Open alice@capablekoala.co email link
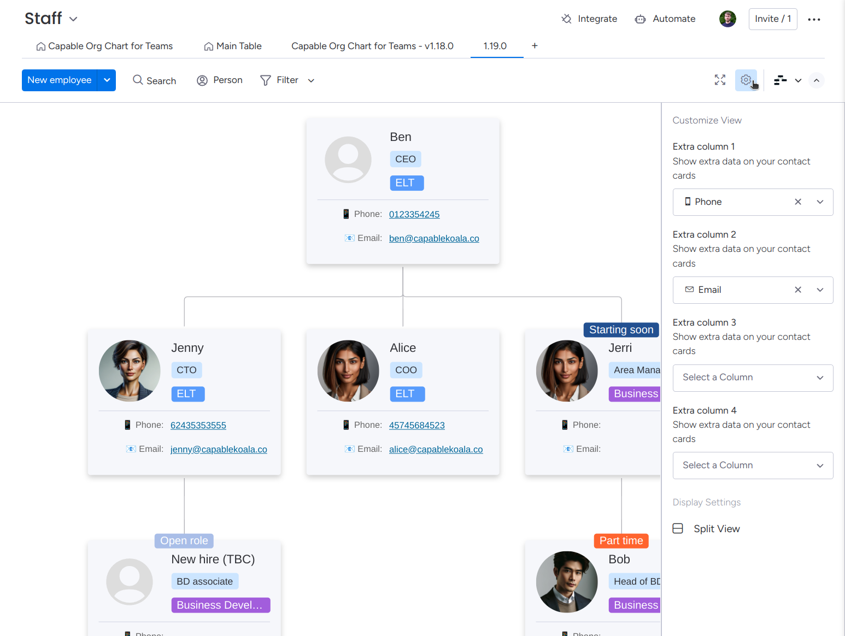This screenshot has width=845, height=636. tap(436, 449)
